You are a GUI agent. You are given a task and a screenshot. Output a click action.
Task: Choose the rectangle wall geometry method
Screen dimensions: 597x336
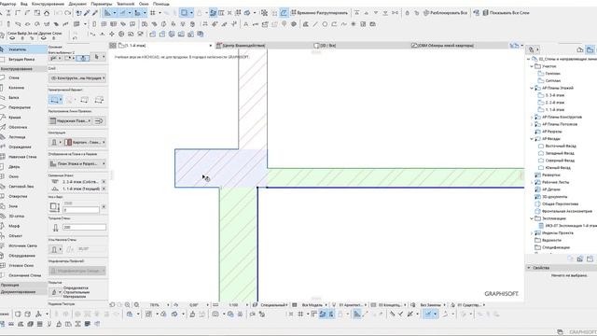click(84, 100)
